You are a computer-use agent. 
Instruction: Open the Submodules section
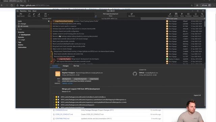(22, 47)
